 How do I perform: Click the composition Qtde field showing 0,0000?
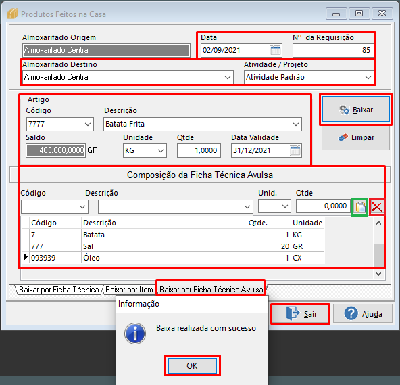click(323, 206)
